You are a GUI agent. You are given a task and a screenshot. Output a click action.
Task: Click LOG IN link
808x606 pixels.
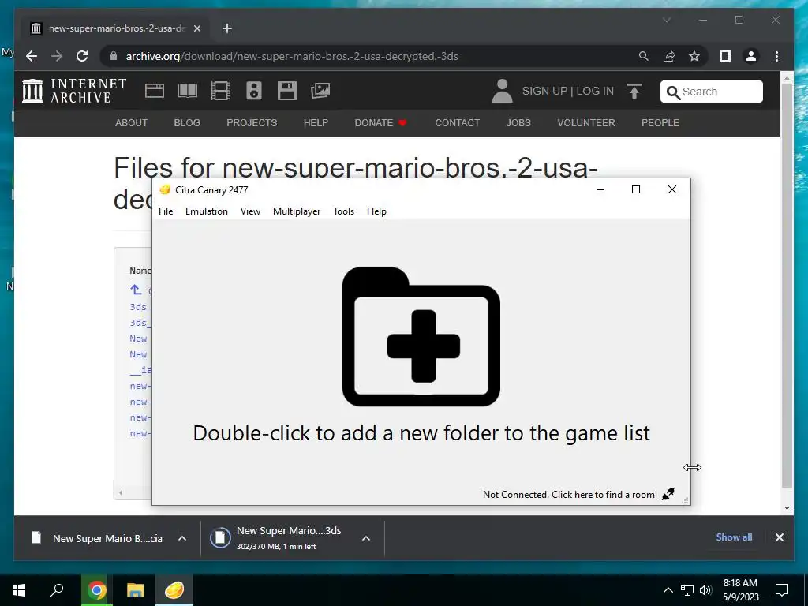pos(595,92)
